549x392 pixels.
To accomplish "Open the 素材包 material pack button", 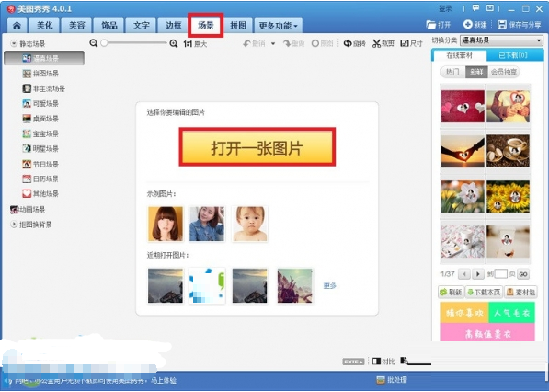I will click(521, 293).
